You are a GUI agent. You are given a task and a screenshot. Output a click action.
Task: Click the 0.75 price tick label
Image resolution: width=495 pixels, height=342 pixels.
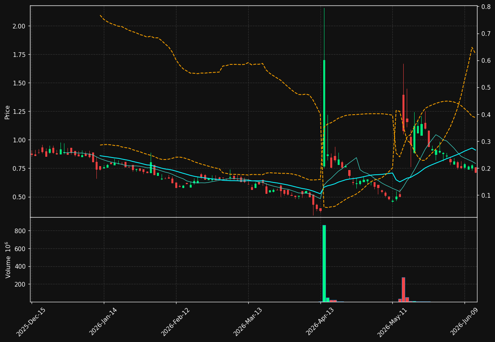(x=20, y=168)
